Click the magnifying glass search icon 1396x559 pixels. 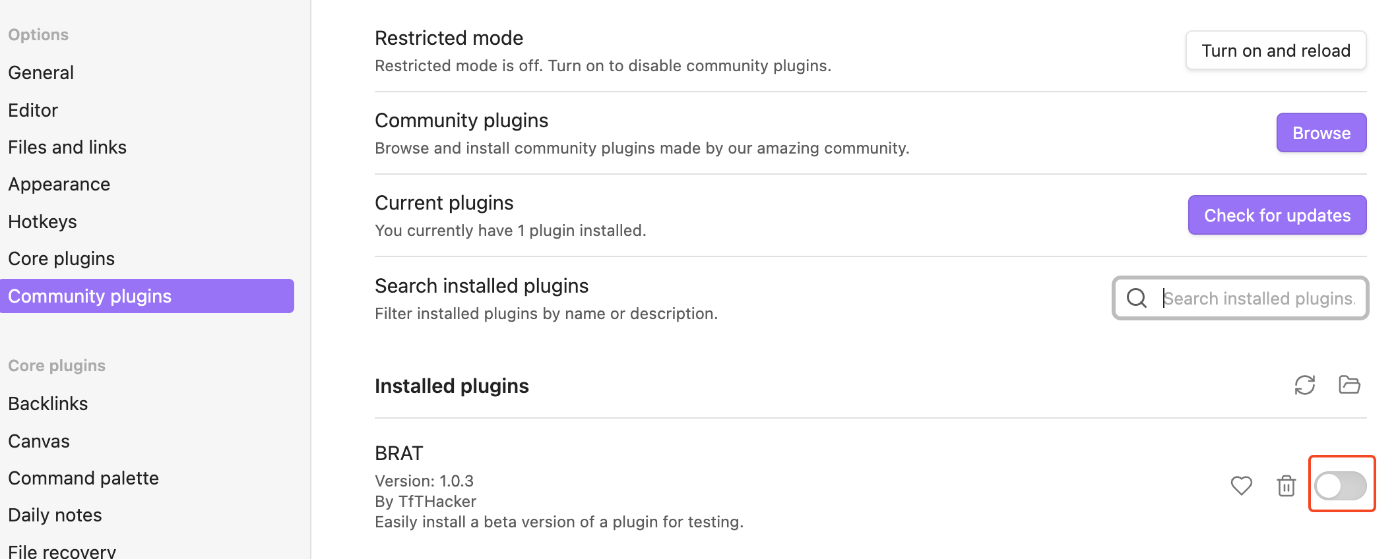pos(1136,298)
